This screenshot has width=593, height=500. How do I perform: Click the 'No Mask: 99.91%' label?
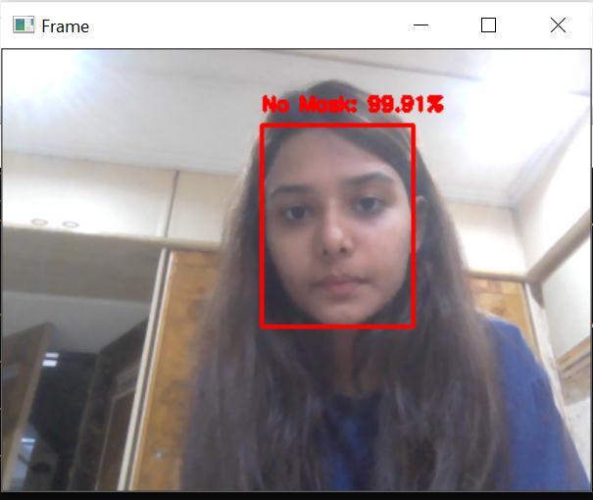pos(353,104)
